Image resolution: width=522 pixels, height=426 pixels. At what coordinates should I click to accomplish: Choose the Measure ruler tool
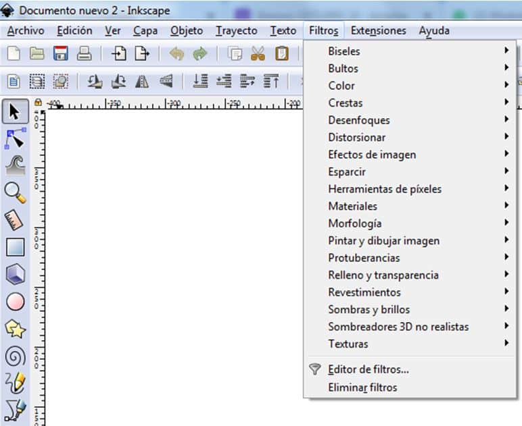(x=14, y=220)
